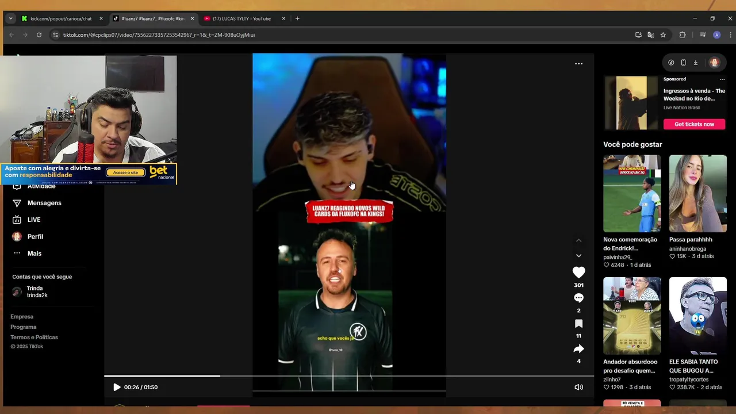Image resolution: width=736 pixels, height=414 pixels.
Task: Click the streamer webcam overlay
Action: tap(89, 109)
